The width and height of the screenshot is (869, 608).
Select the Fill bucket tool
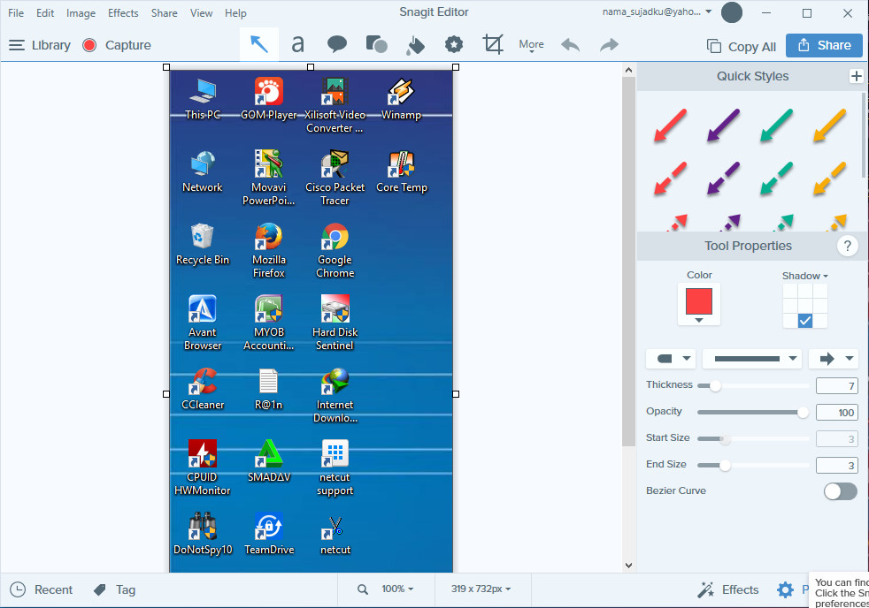[415, 45]
